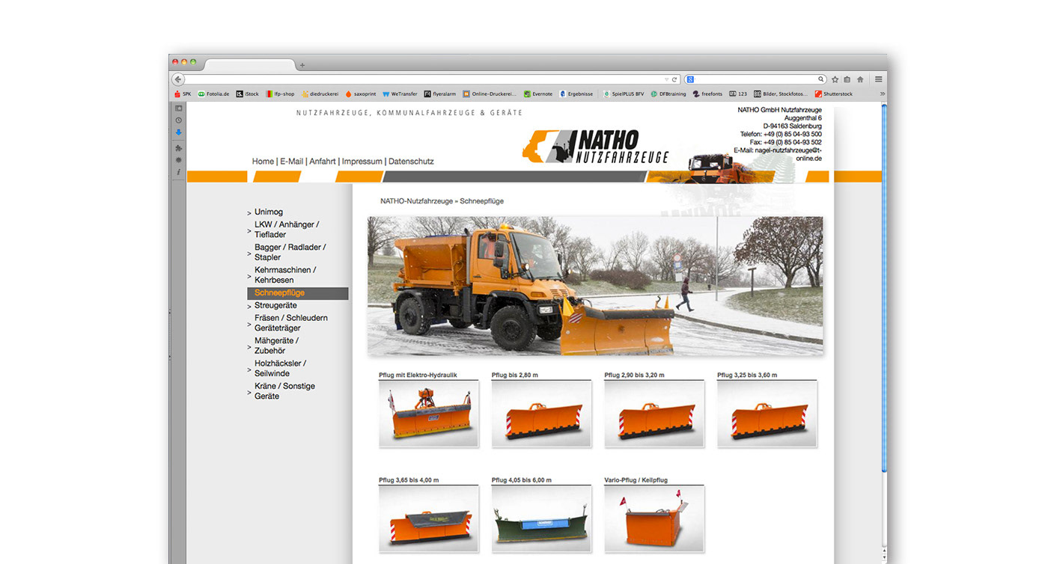Open the Anfahrt link in the header
Image resolution: width=1048 pixels, height=564 pixels.
(x=322, y=162)
